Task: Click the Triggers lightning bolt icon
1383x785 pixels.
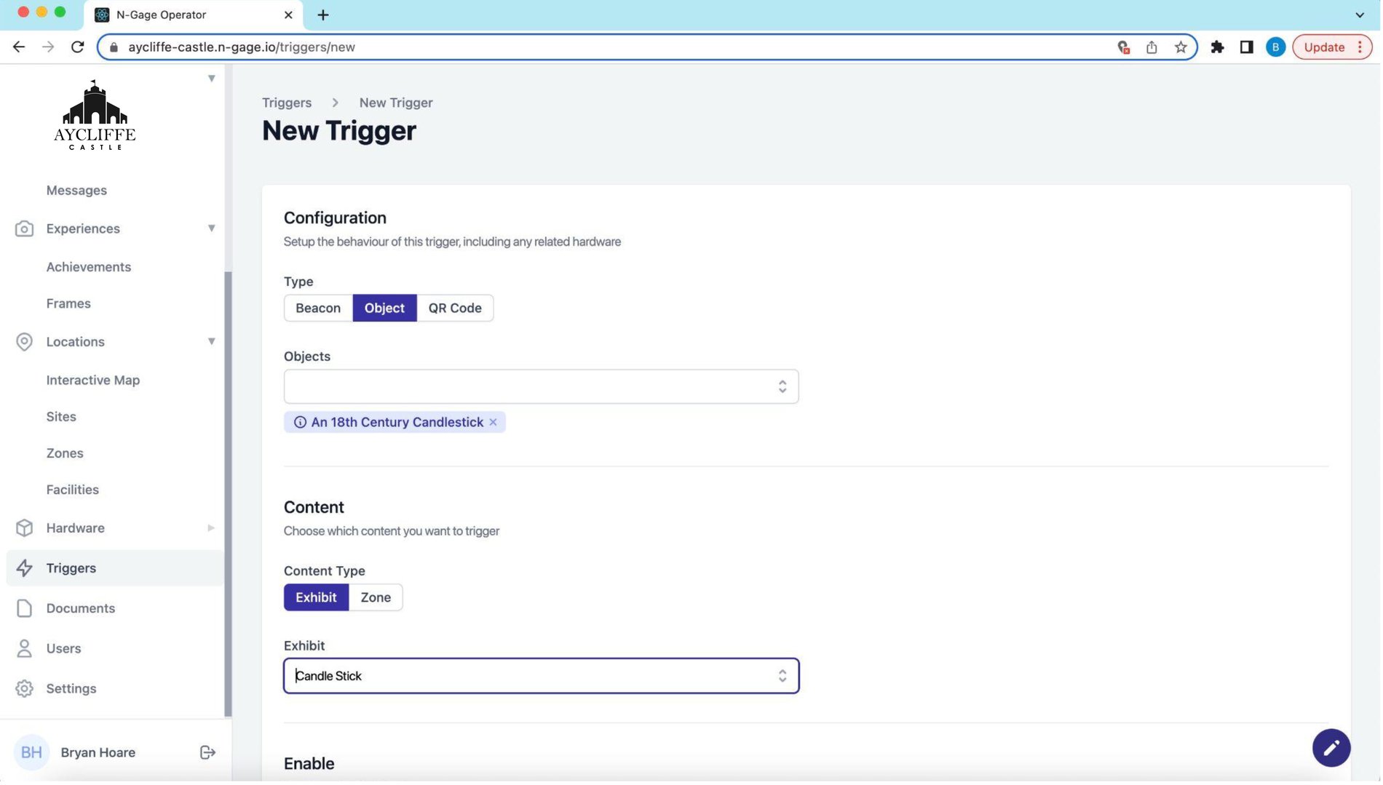Action: pos(24,569)
